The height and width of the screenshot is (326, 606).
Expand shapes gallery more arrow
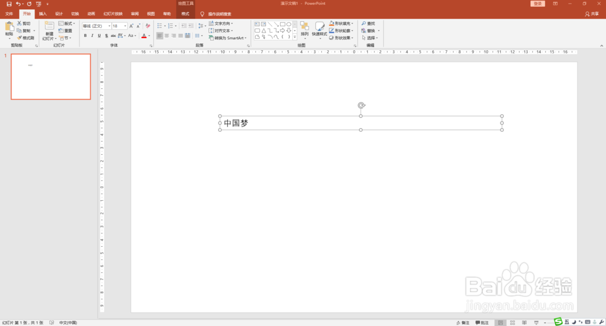pos(295,37)
